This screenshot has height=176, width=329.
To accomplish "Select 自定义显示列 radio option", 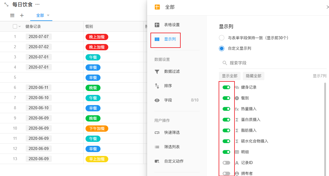I will (x=222, y=48).
